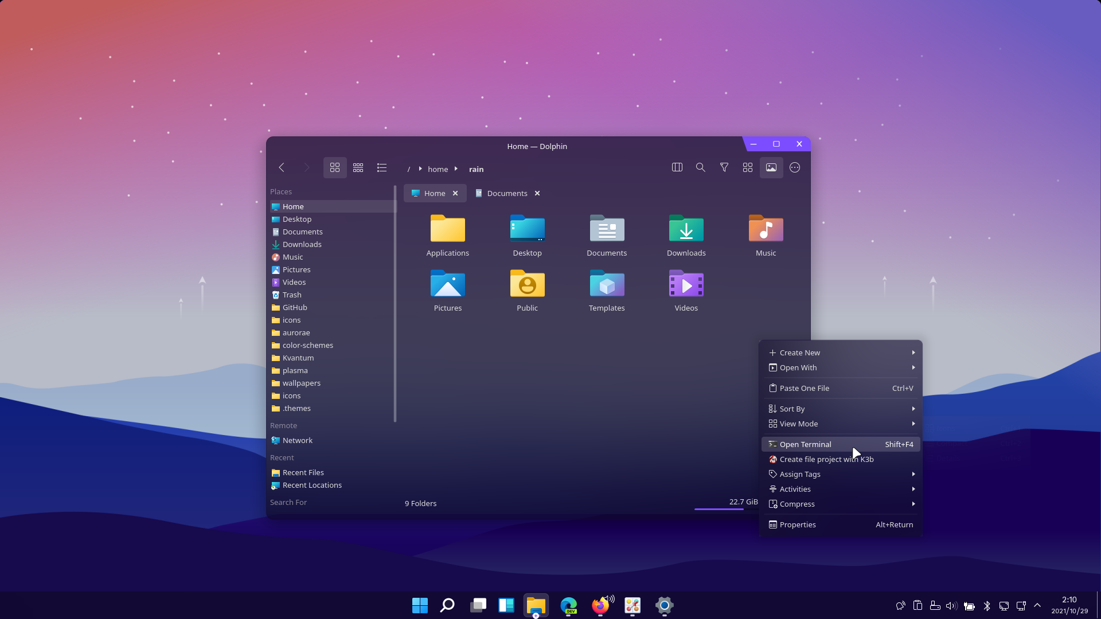
Task: Open the Templates folder icon
Action: pos(607,291)
